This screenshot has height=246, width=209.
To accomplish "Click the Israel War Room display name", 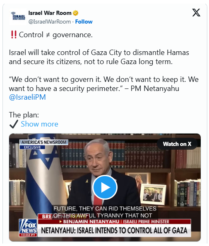I will coord(50,13).
